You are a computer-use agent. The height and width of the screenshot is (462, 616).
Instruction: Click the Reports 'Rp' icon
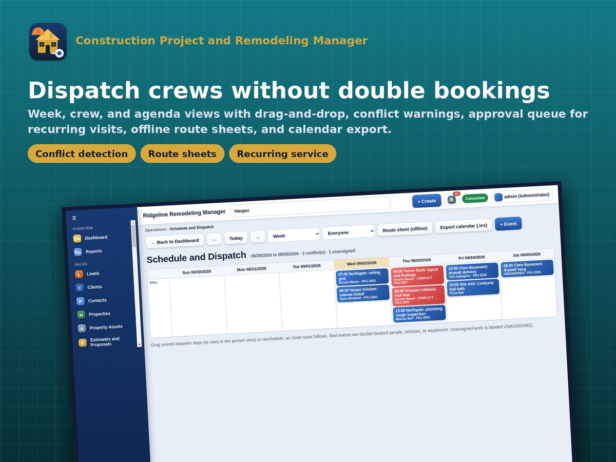coord(78,252)
